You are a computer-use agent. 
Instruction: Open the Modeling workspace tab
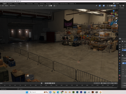10,4
